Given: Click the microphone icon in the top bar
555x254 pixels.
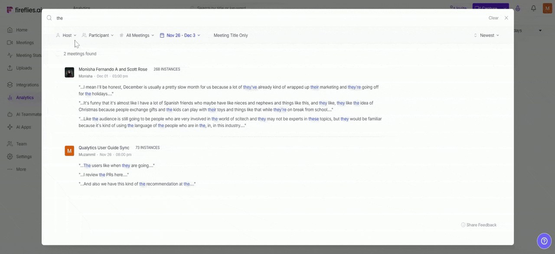Looking at the screenshot, I should [518, 8].
